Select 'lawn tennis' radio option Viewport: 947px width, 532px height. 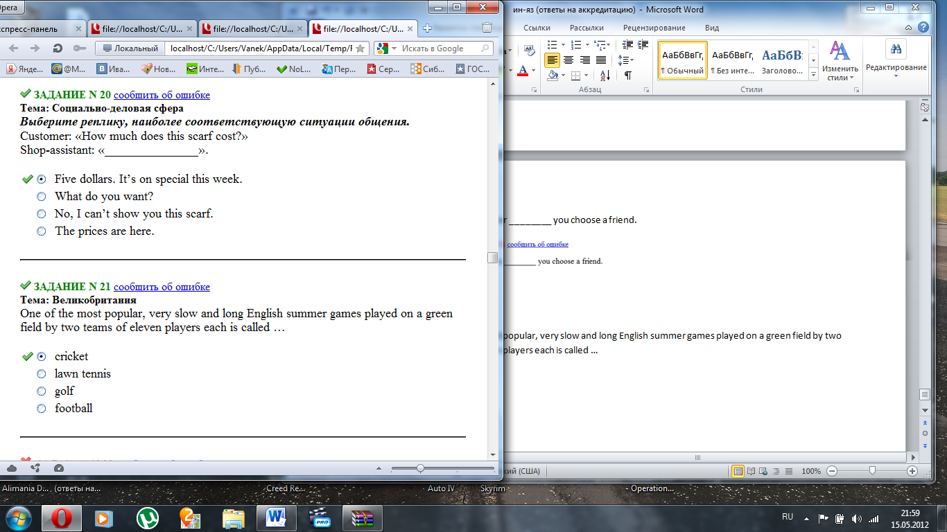coord(42,374)
